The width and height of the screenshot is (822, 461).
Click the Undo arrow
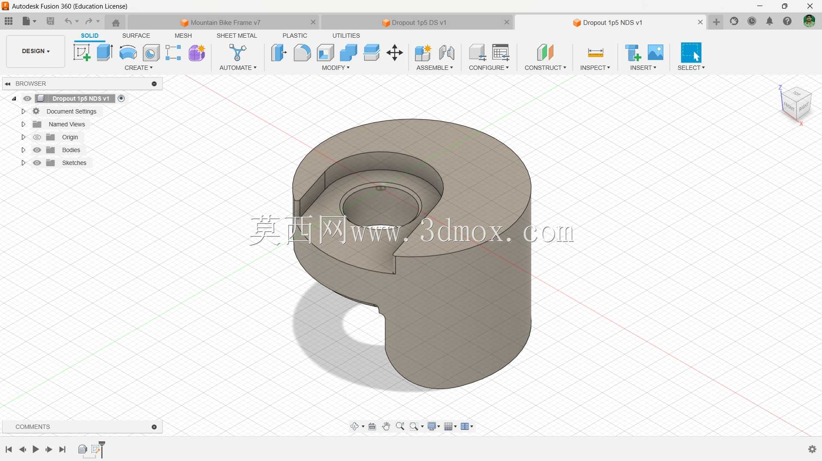pyautogui.click(x=68, y=21)
